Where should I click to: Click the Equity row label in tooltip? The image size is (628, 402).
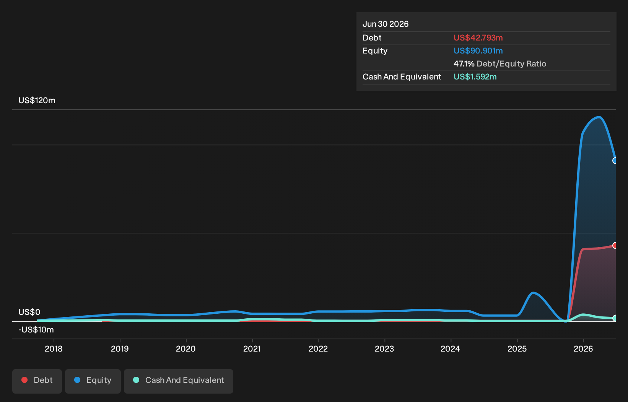click(x=375, y=51)
